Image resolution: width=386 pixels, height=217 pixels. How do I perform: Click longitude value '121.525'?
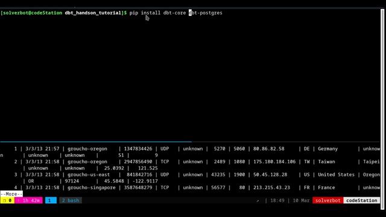click(x=148, y=168)
